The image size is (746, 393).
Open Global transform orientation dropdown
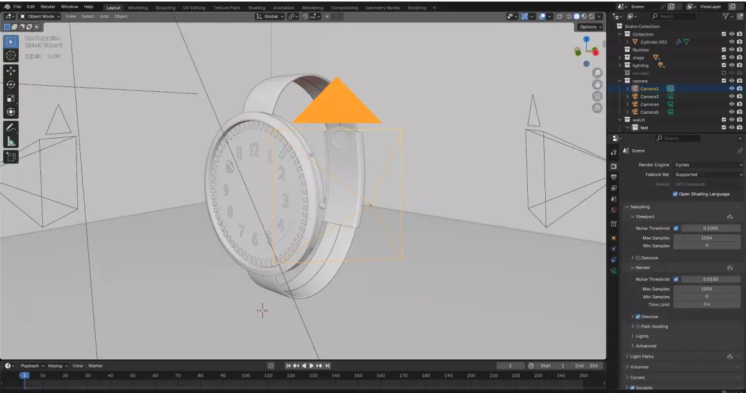tap(270, 16)
